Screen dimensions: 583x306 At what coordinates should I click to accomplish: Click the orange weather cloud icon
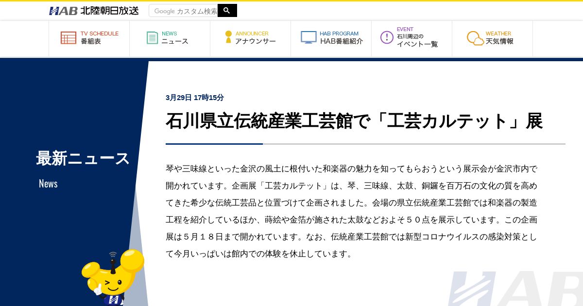pos(475,38)
